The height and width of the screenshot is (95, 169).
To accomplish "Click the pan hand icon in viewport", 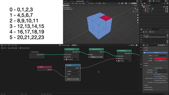I will pyautogui.click(x=138, y=18).
